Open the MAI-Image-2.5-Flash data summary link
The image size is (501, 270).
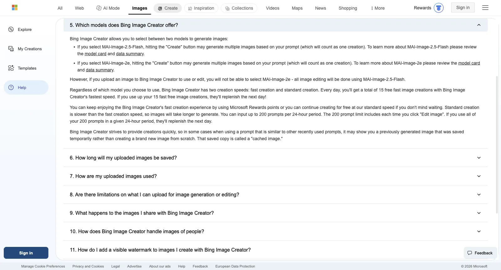130,54
